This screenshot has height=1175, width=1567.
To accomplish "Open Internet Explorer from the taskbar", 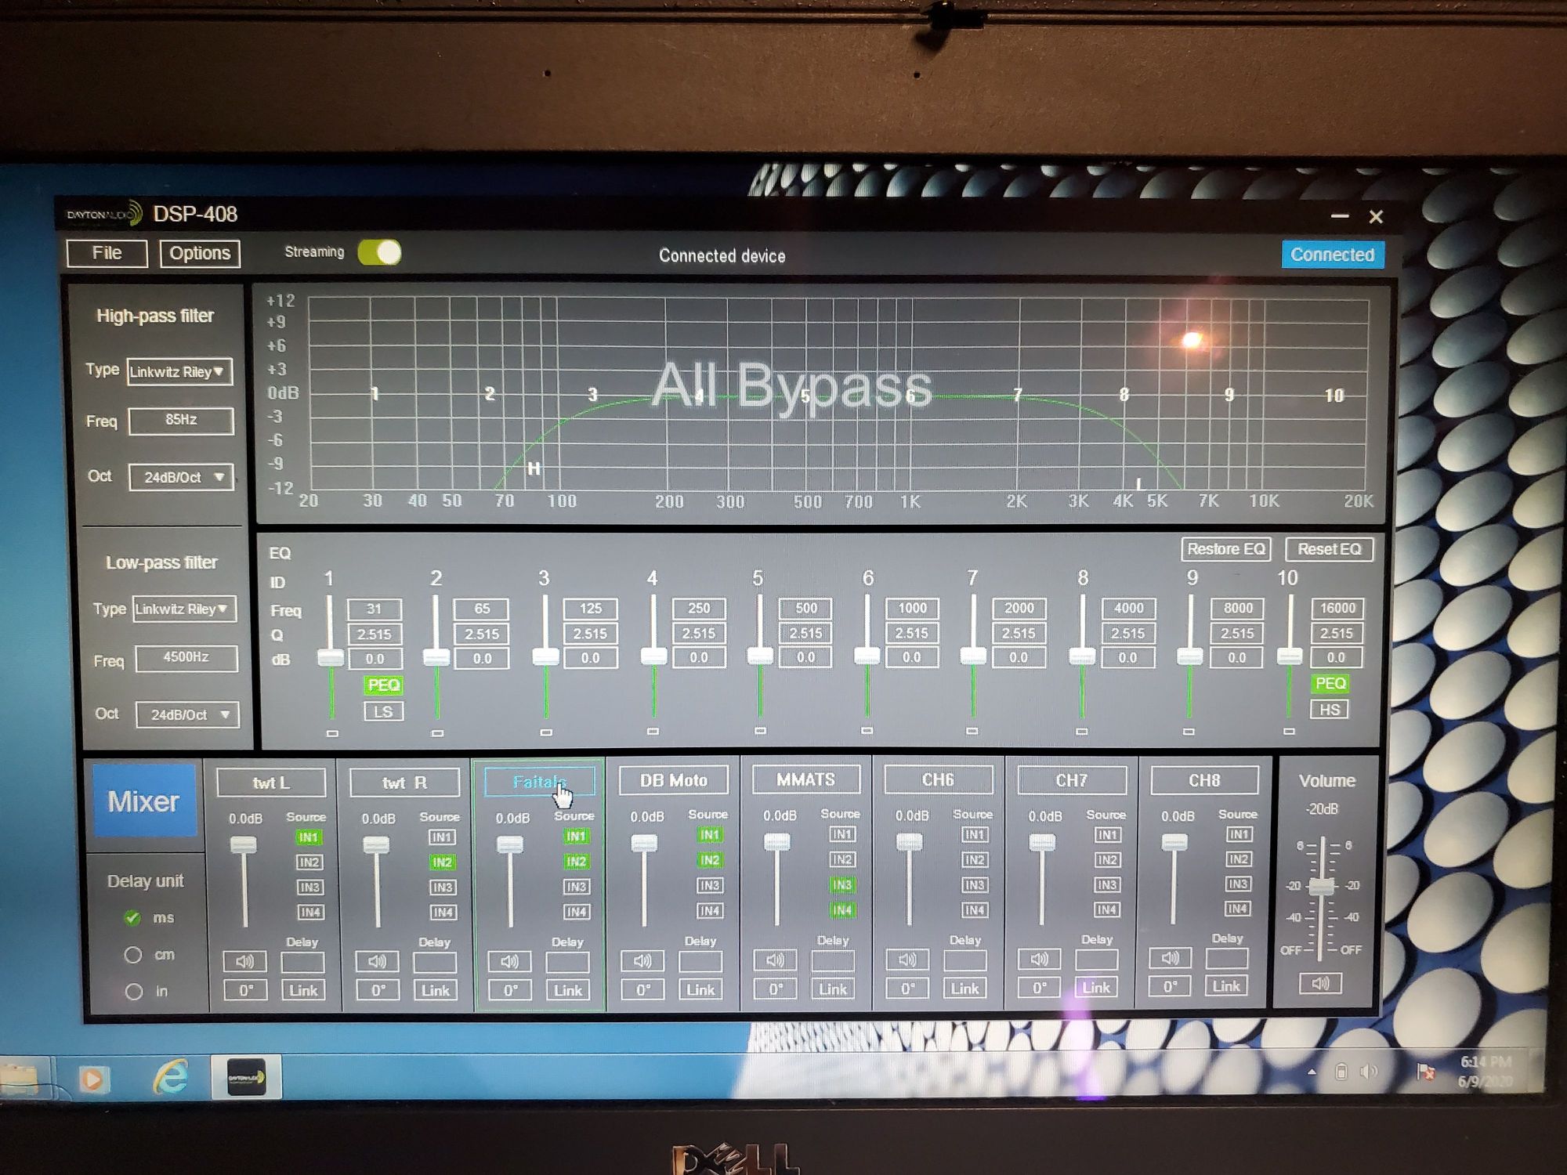I will (170, 1077).
